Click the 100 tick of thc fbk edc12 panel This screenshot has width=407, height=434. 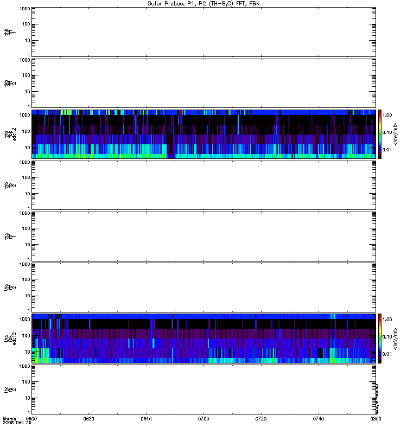[x=26, y=335]
